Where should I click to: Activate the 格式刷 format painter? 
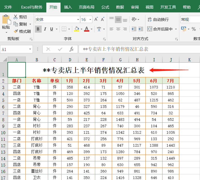pyautogui.click(x=22, y=31)
